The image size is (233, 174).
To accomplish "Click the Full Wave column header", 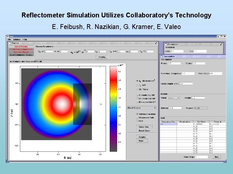I will pos(201,122).
